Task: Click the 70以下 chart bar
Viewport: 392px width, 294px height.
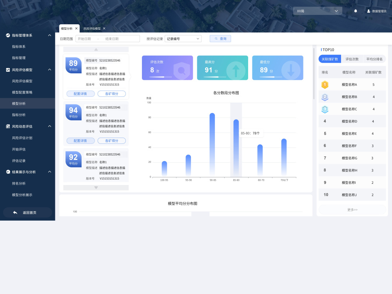Action: pyautogui.click(x=284, y=158)
